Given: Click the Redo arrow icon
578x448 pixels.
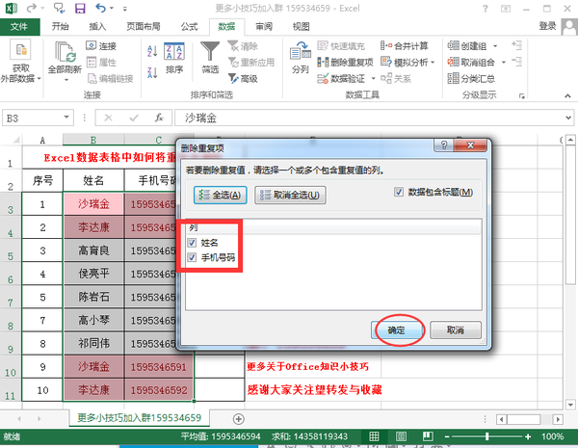Looking at the screenshot, I should (32, 8).
